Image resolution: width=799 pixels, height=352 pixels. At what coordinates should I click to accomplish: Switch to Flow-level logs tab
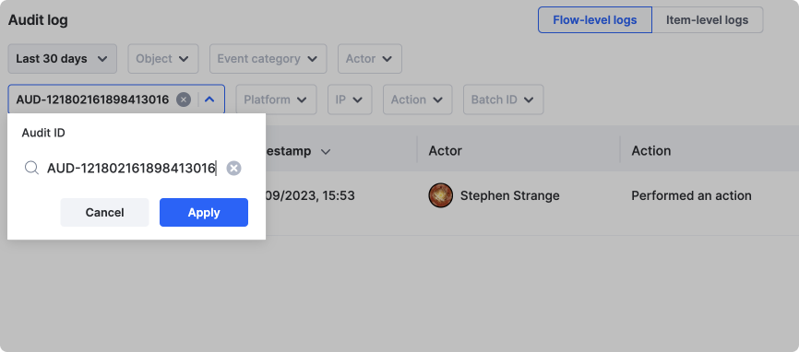[595, 20]
